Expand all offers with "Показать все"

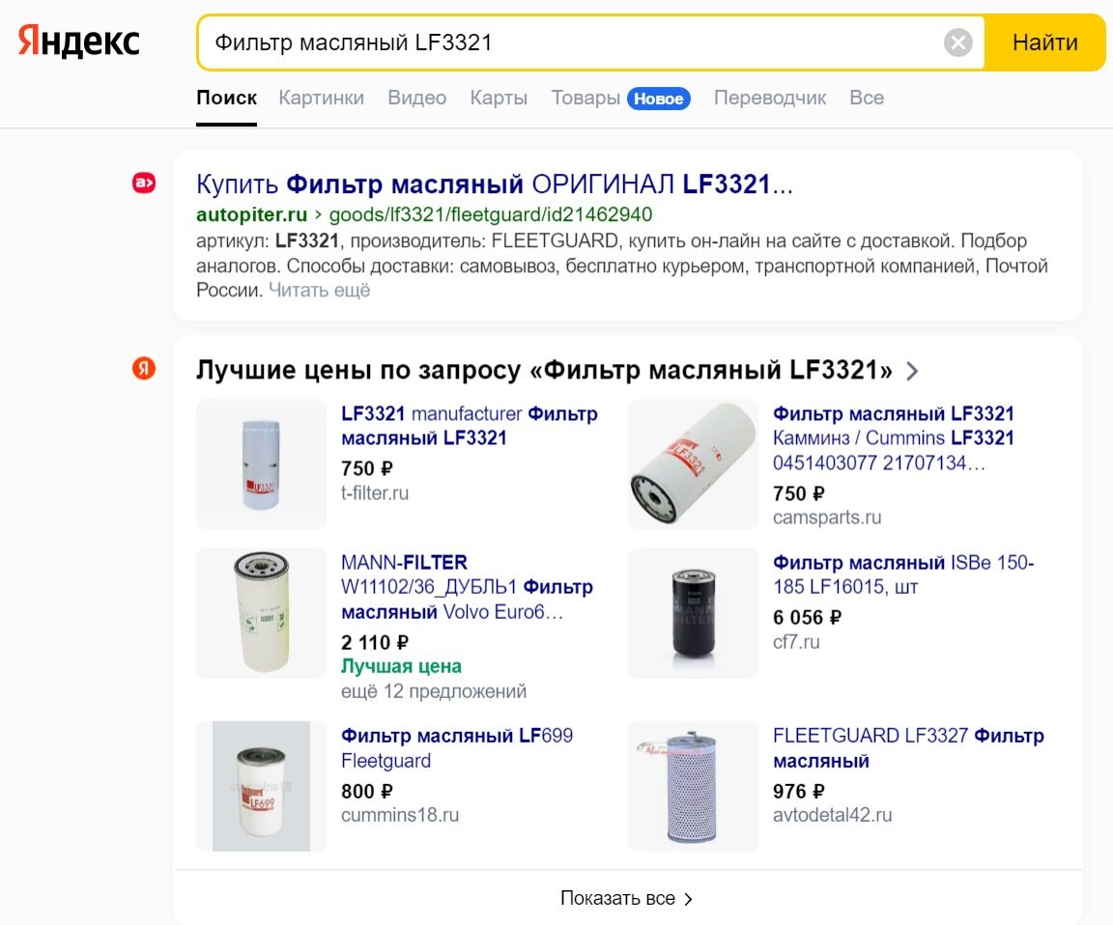[x=627, y=898]
